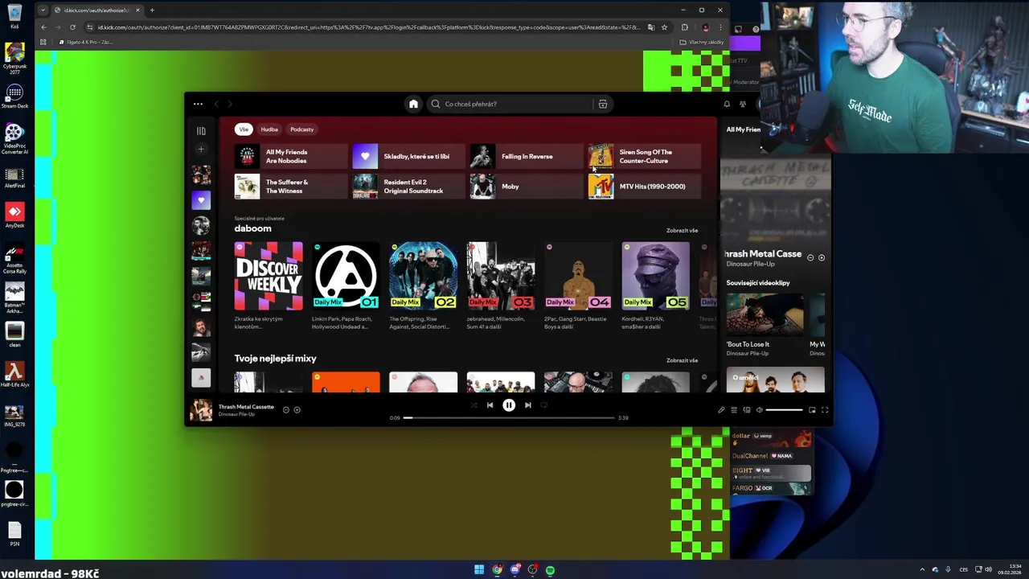Add track in the Now Playing side panel
This screenshot has width=1029, height=579.
pos(821,257)
